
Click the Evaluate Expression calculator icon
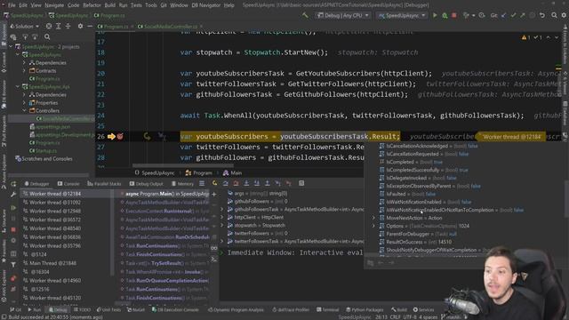[301, 183]
